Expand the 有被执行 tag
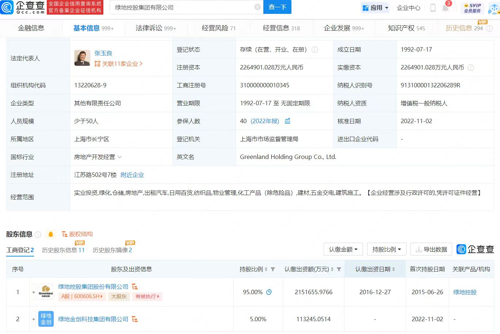This screenshot has width=500, height=334. coord(147,296)
